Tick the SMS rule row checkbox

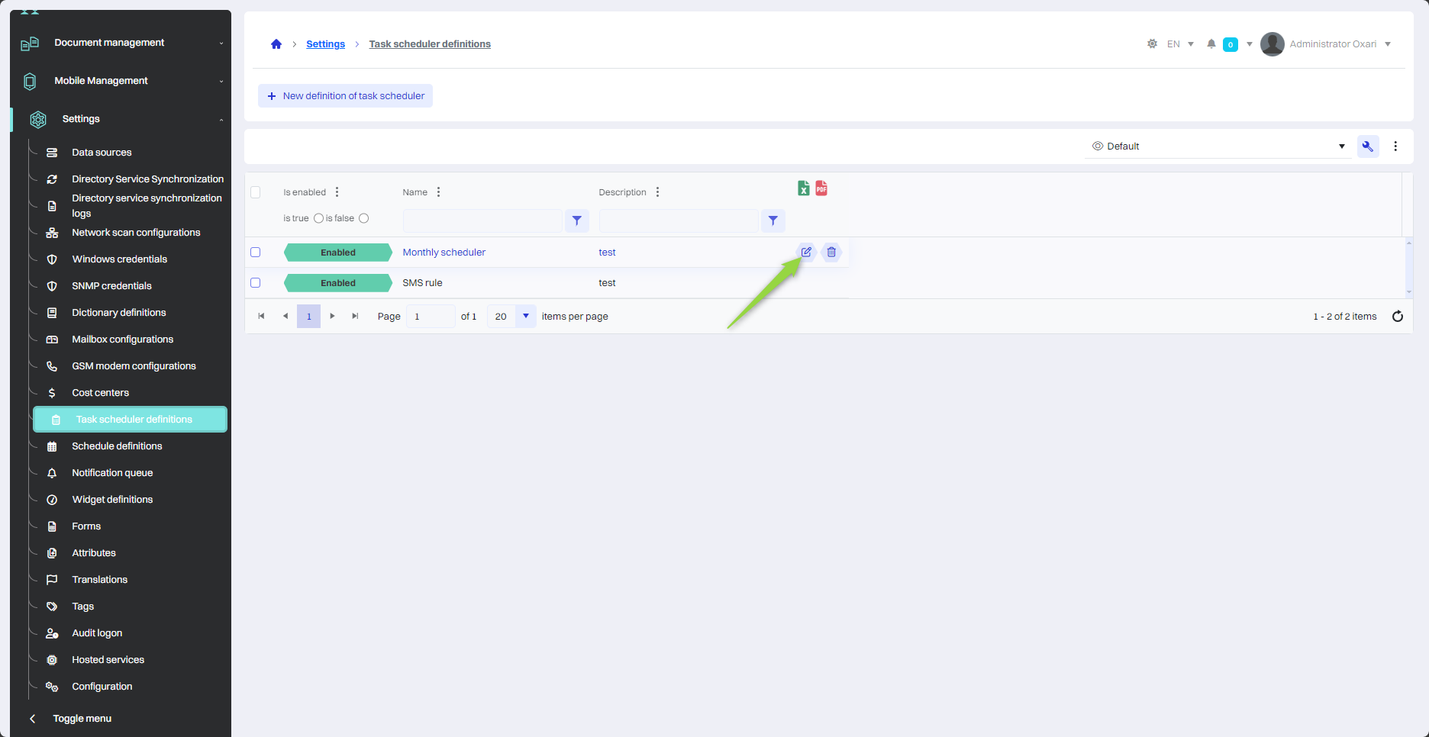click(x=256, y=283)
